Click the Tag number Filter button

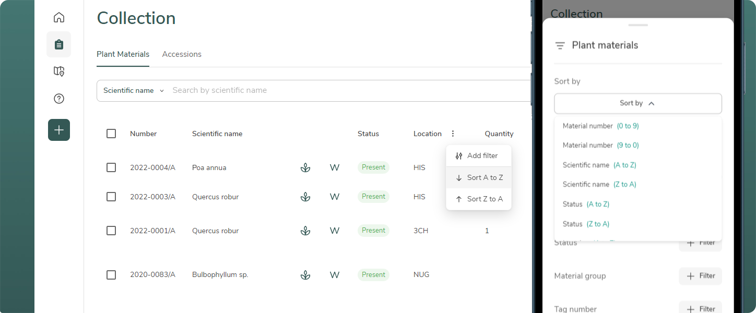pos(700,308)
